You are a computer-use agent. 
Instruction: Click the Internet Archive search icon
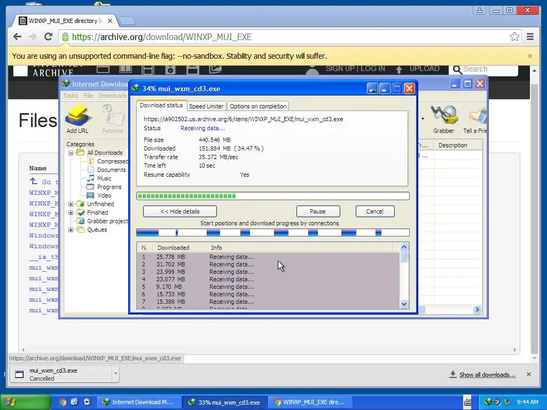pyautogui.click(x=457, y=69)
